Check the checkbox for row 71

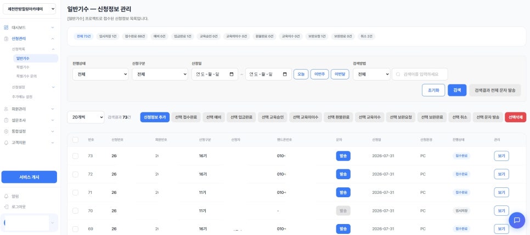pos(75,192)
